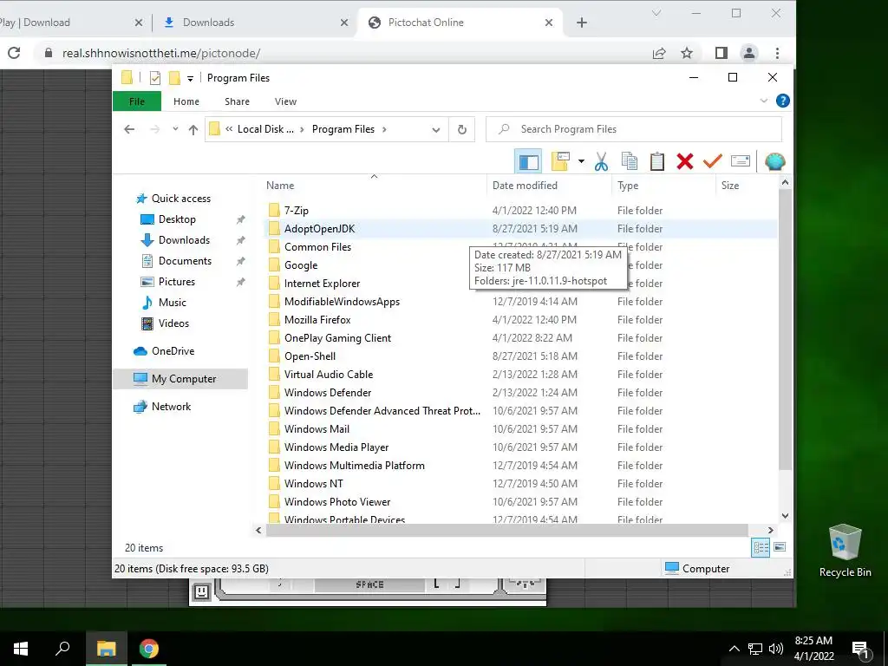Open the Recycle Bin desktop icon
This screenshot has width=888, height=666.
point(845,551)
